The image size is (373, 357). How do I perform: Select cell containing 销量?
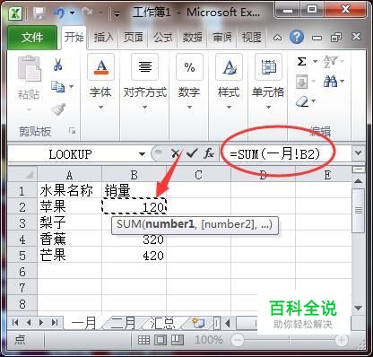(x=134, y=190)
